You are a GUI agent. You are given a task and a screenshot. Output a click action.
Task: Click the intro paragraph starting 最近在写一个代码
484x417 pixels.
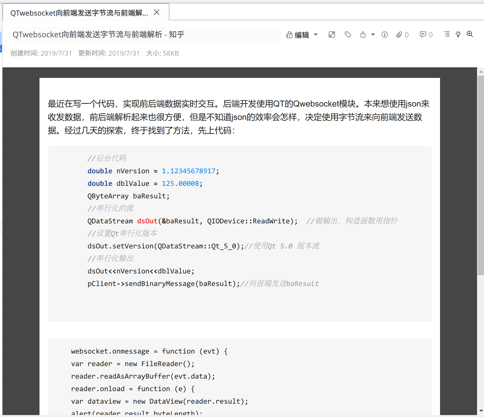coord(239,117)
